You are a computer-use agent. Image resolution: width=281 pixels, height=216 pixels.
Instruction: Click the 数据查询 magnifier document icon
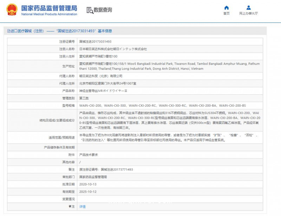[90, 10]
